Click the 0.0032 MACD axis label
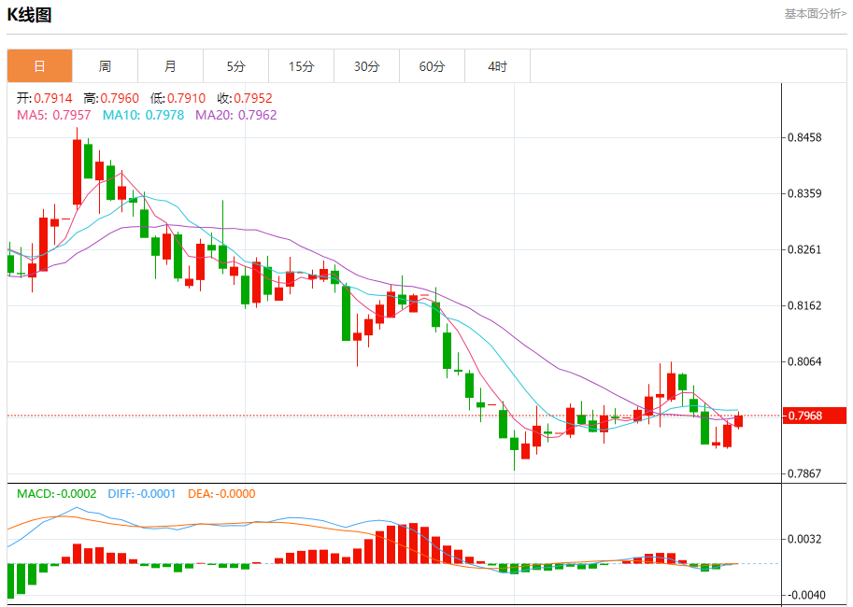 point(805,540)
